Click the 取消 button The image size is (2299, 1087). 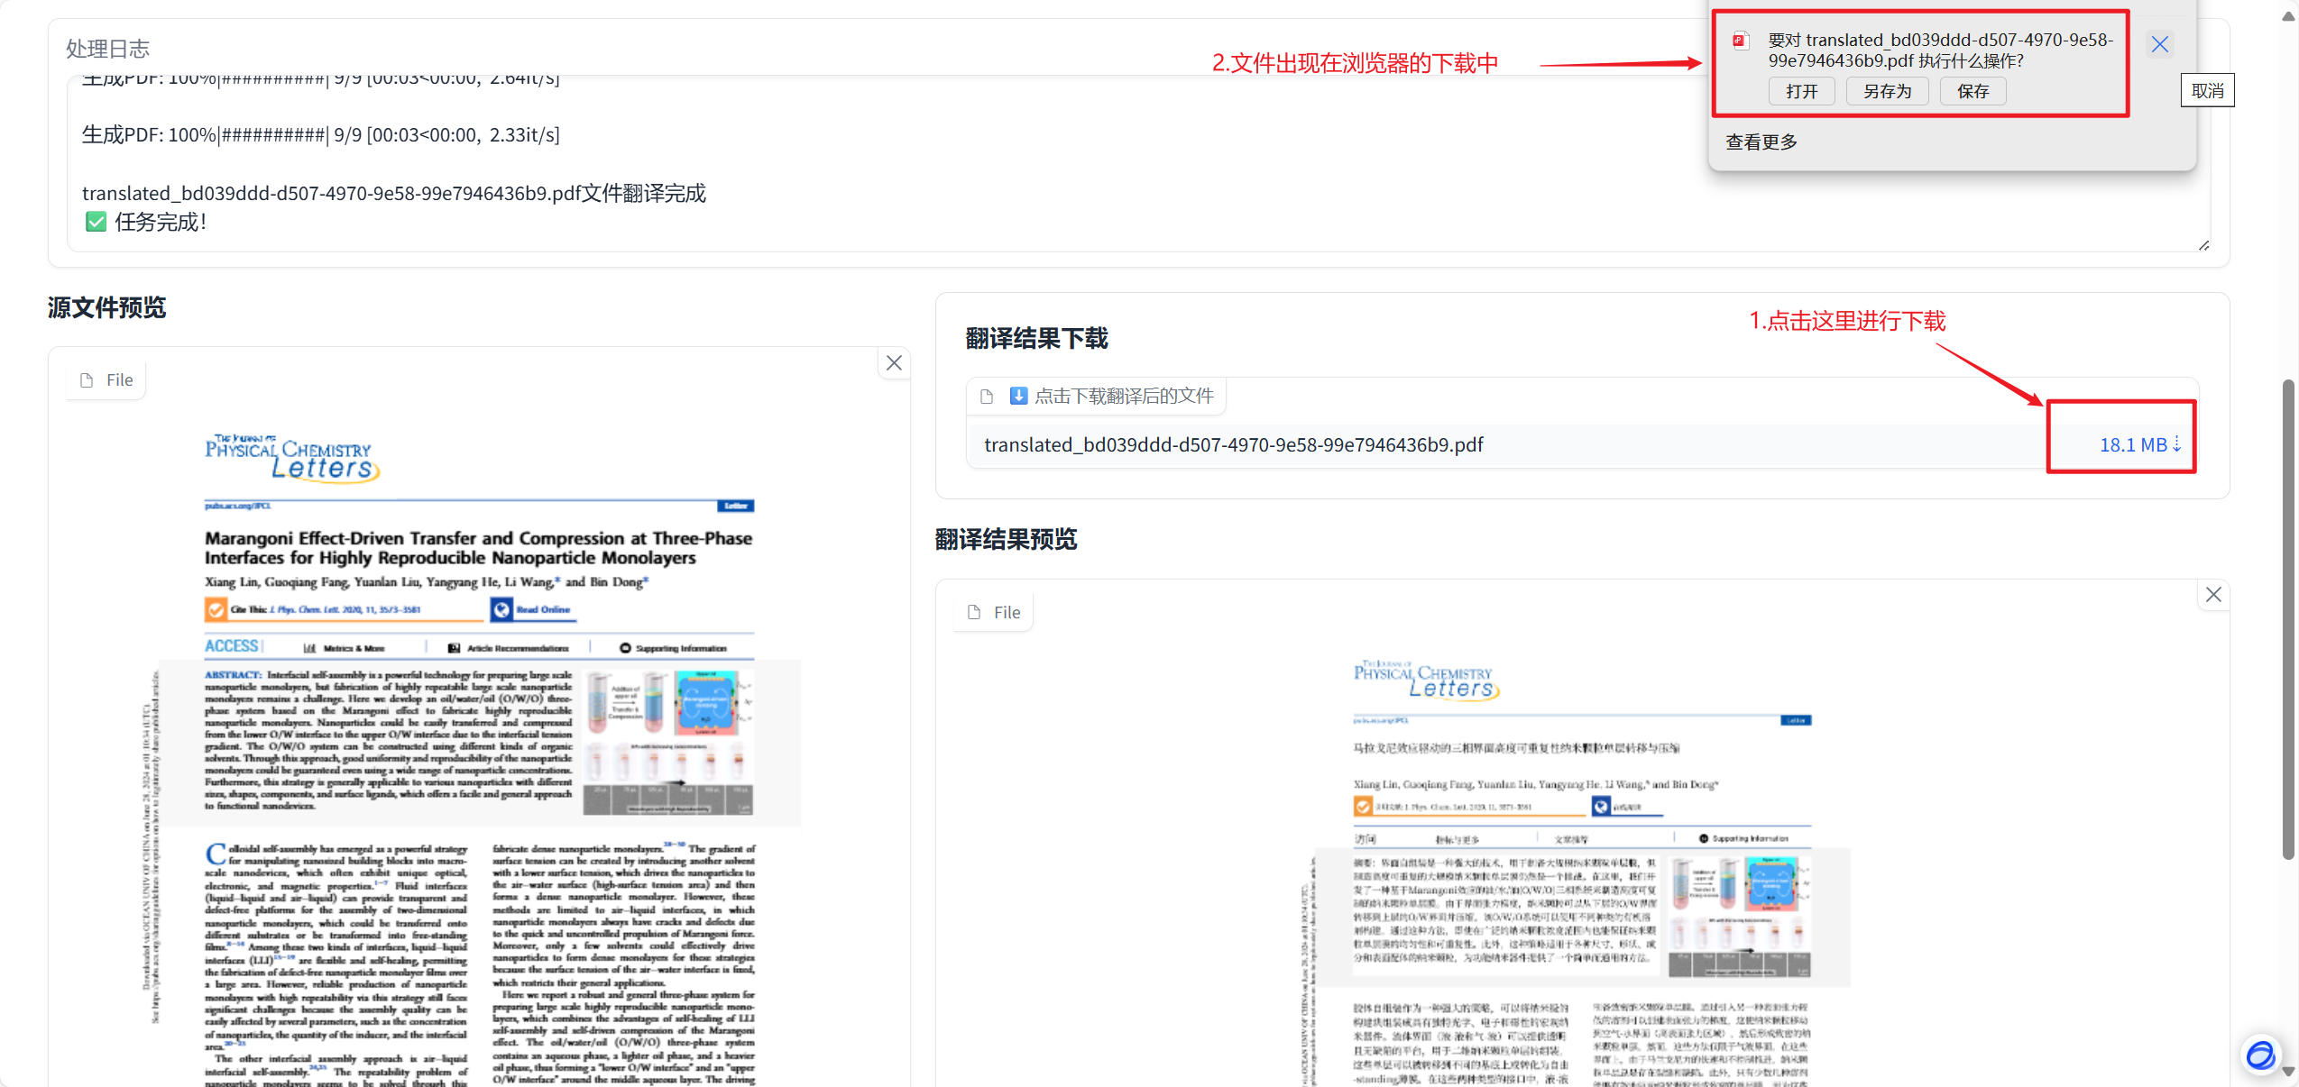[2207, 90]
